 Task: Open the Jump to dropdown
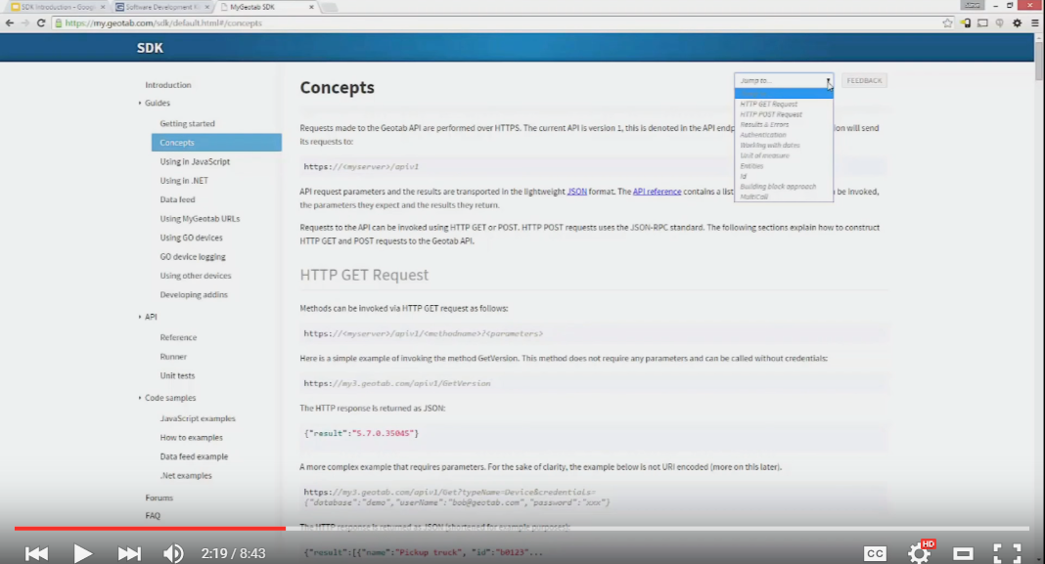click(x=784, y=80)
